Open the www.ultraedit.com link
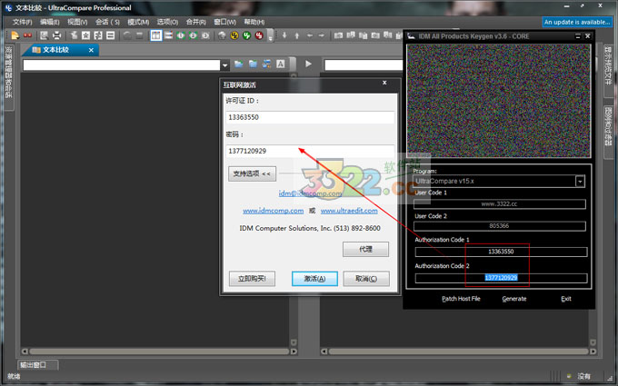 tap(349, 211)
